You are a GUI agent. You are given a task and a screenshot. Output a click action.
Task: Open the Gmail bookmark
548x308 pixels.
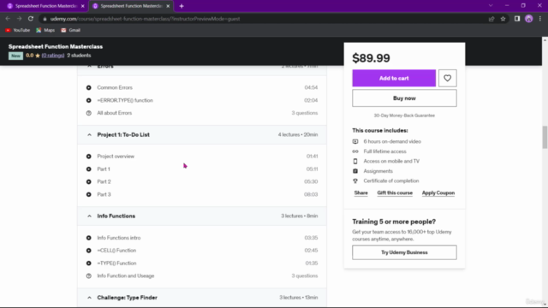70,31
